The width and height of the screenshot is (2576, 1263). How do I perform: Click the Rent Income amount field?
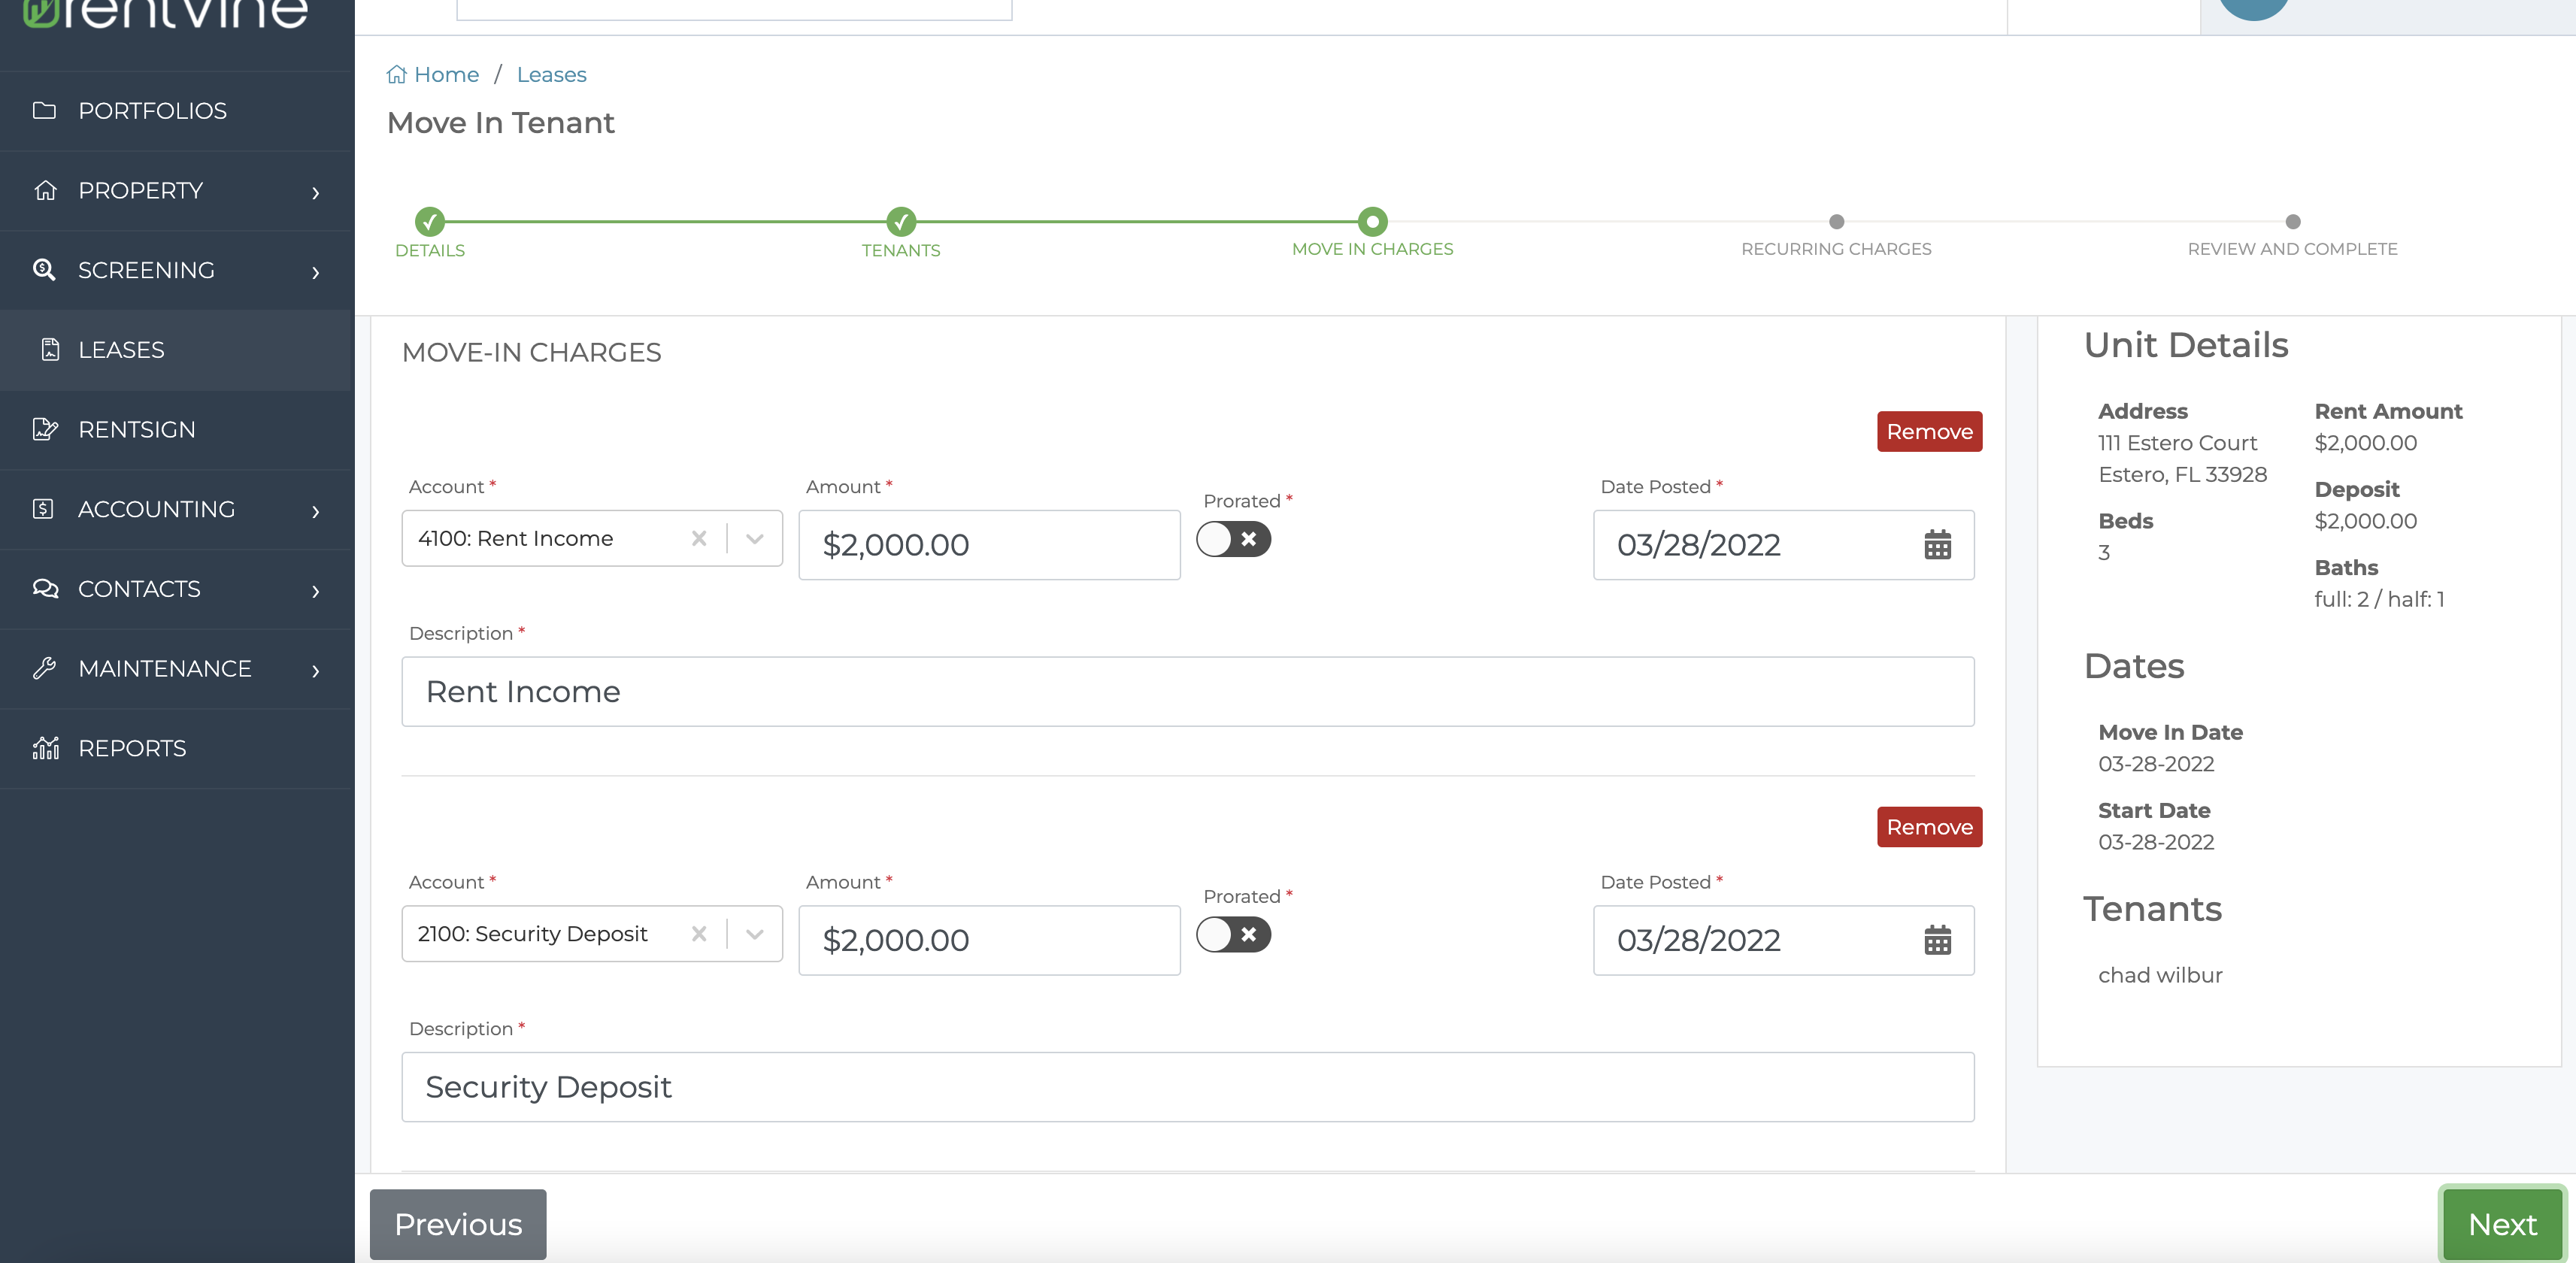(x=989, y=545)
